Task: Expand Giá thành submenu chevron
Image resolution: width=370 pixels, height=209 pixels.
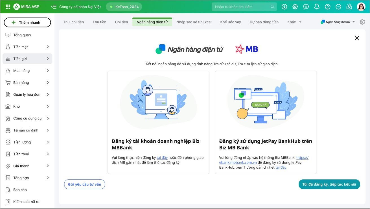Action: 48,166
